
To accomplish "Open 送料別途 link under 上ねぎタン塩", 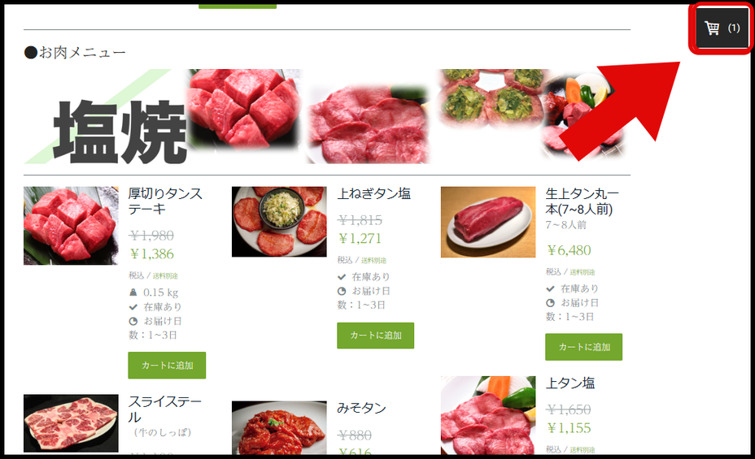I will pyautogui.click(x=373, y=261).
